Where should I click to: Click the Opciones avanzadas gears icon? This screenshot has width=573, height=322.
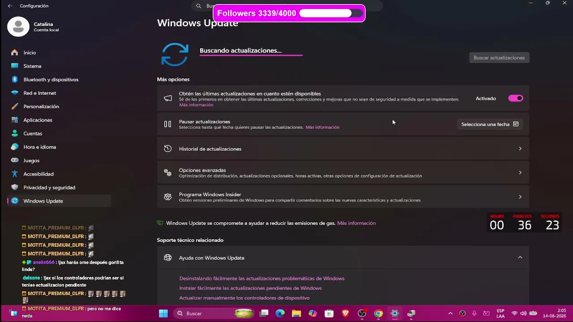click(167, 173)
